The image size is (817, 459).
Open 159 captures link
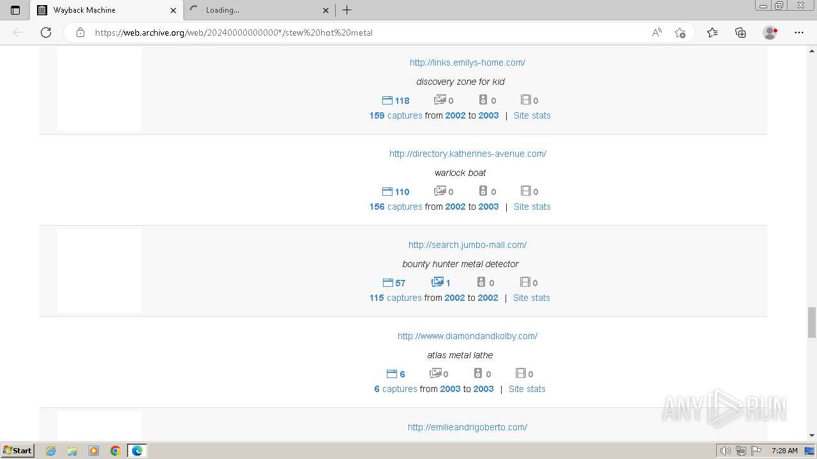point(396,115)
